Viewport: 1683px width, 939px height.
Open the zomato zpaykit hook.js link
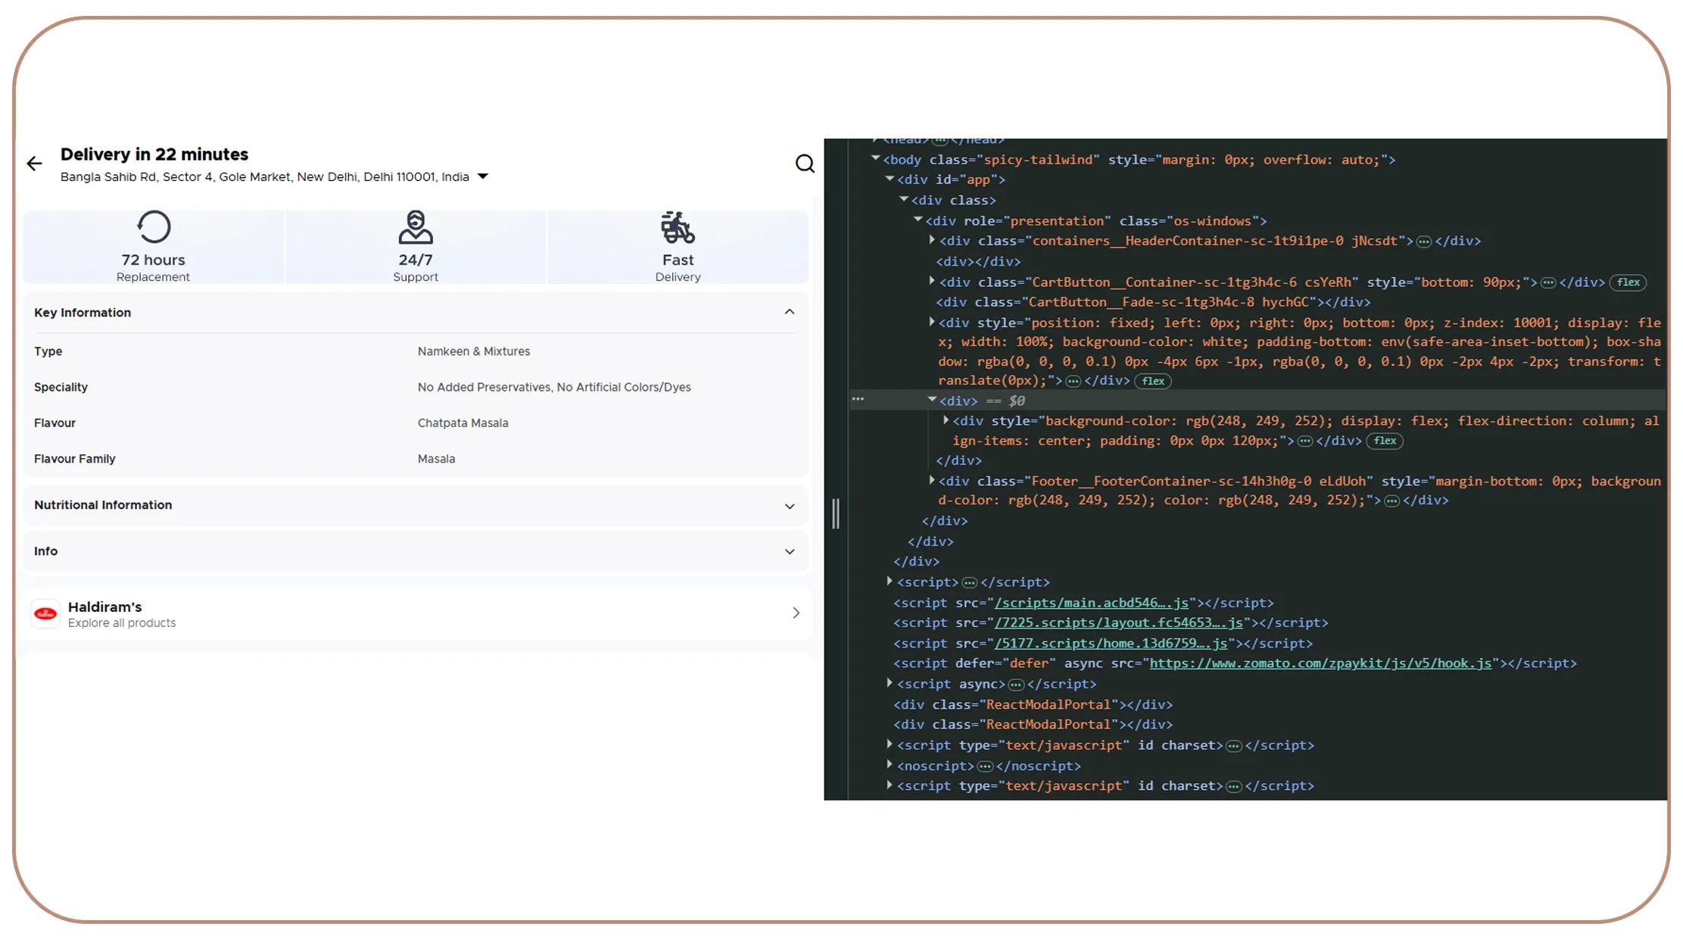[x=1320, y=663]
